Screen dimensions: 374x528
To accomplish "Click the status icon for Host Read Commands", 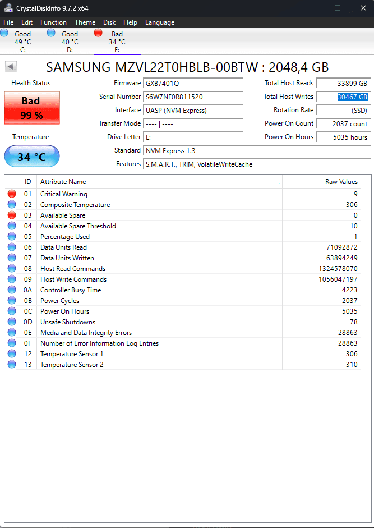I will (x=12, y=268).
